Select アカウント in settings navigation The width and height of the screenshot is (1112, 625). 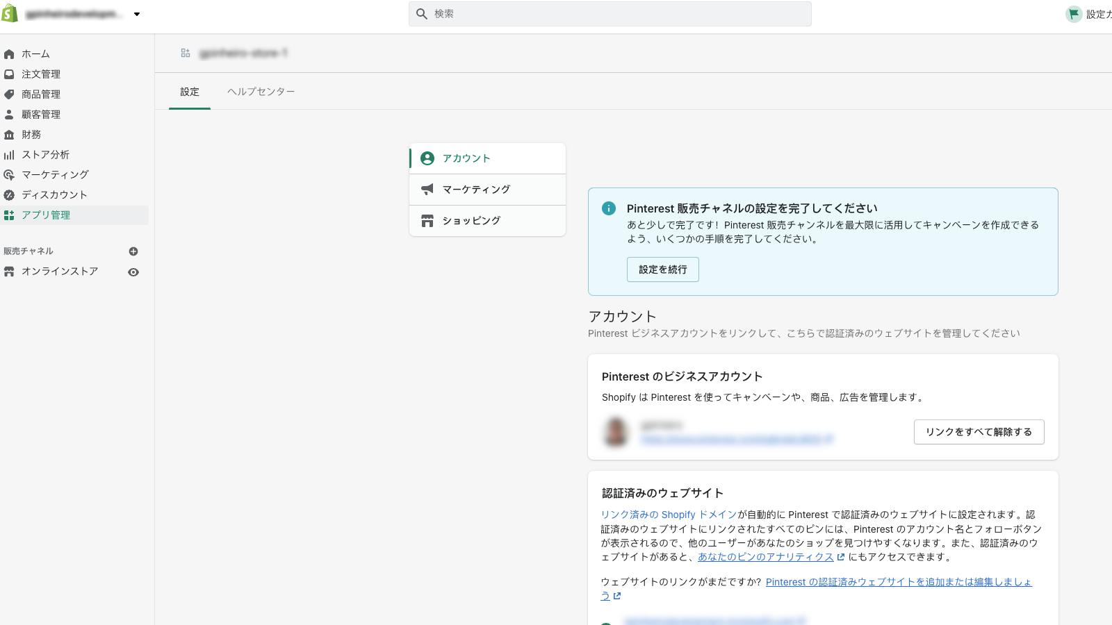487,158
